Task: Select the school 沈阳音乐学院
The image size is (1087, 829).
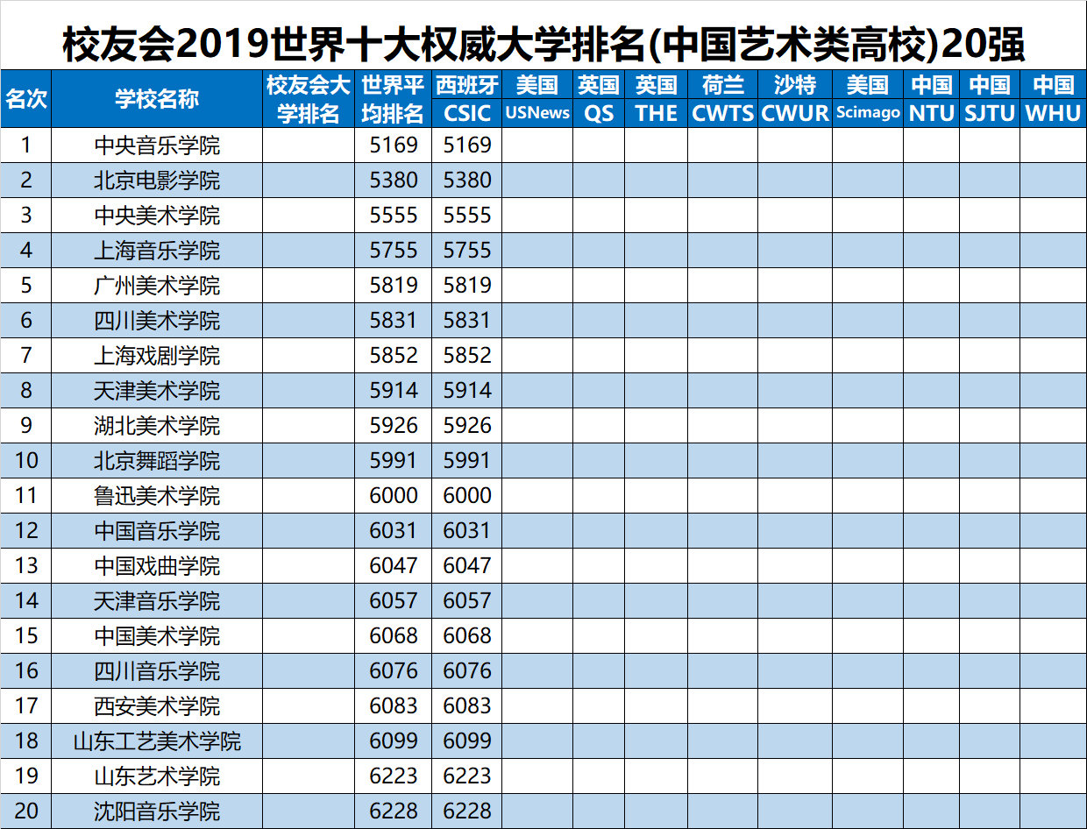Action: tap(157, 811)
